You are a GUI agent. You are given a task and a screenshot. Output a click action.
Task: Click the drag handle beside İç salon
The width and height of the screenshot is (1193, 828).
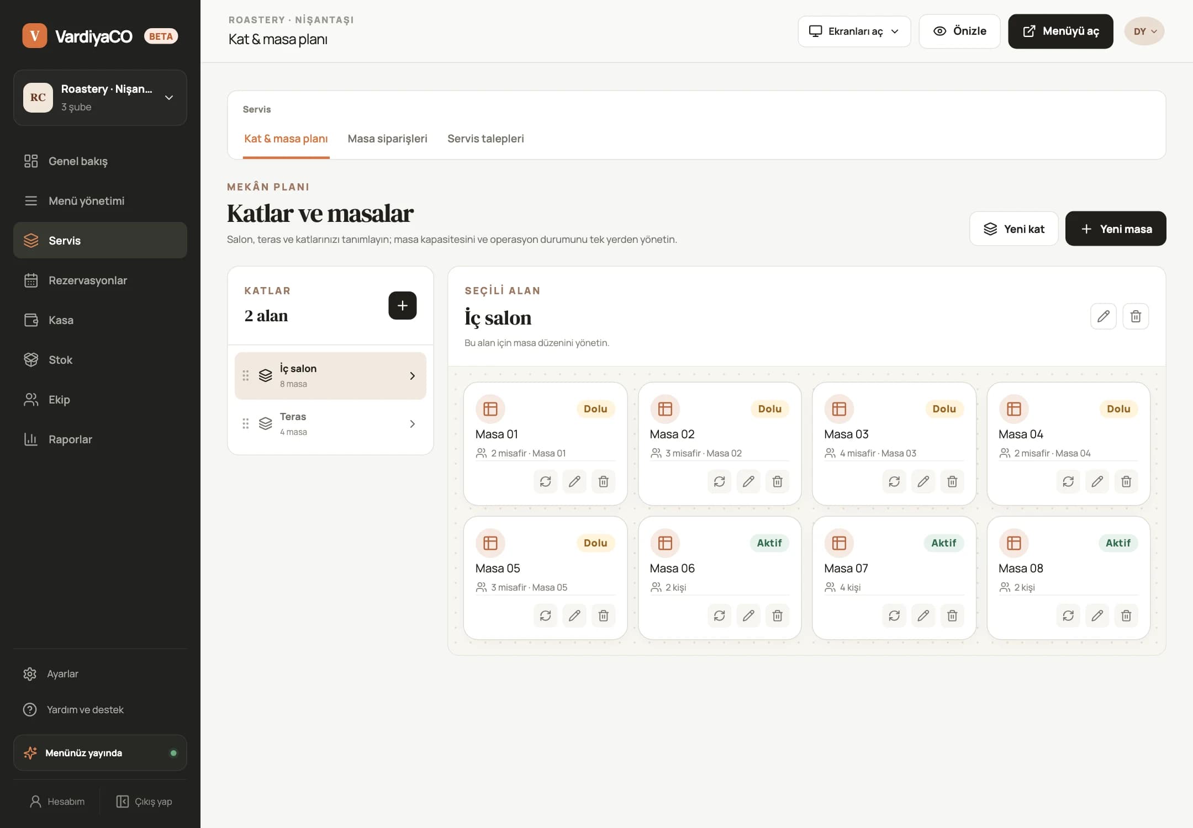tap(246, 376)
